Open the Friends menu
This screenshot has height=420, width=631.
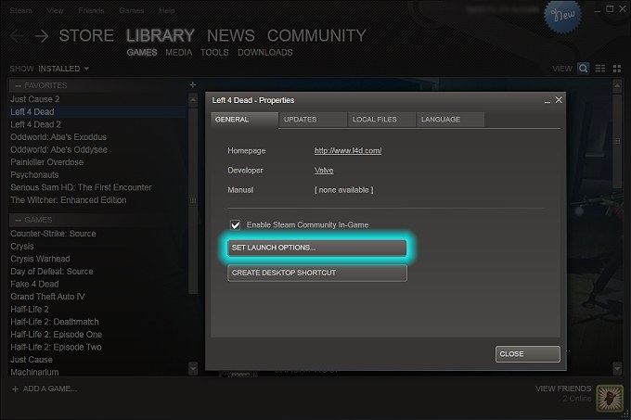click(x=91, y=11)
